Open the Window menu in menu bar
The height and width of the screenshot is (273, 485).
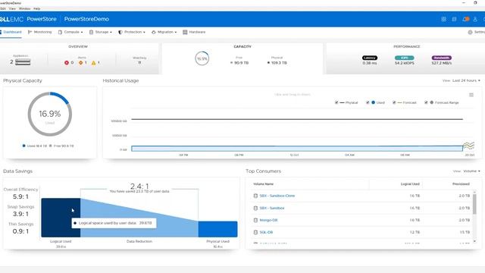(x=25, y=8)
